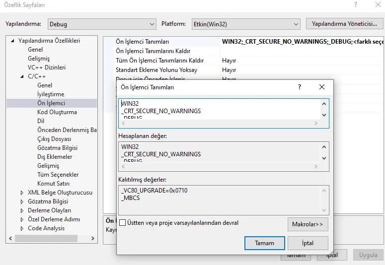Check Üstten veya proje varsayılanlarından devral checkbox
The height and width of the screenshot is (265, 385).
tap(123, 223)
